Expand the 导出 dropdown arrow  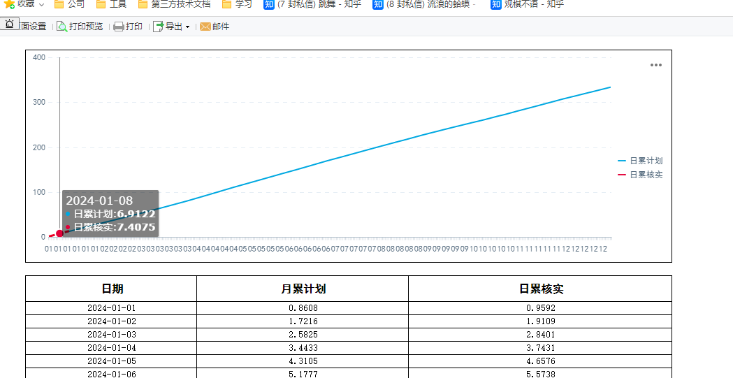187,27
